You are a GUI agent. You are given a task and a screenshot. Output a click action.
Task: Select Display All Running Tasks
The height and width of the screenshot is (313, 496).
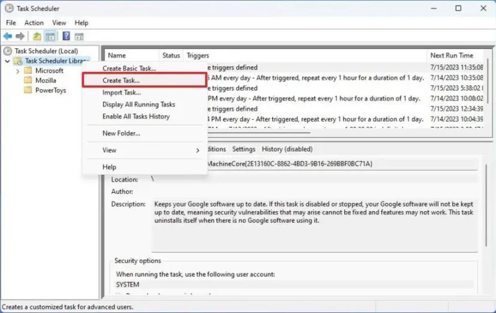pos(145,104)
